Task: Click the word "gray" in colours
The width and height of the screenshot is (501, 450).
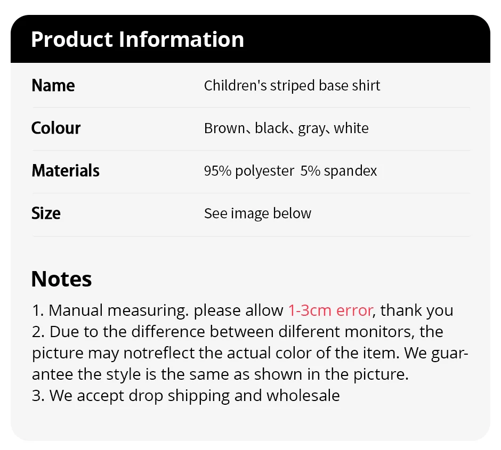Action: tap(311, 129)
